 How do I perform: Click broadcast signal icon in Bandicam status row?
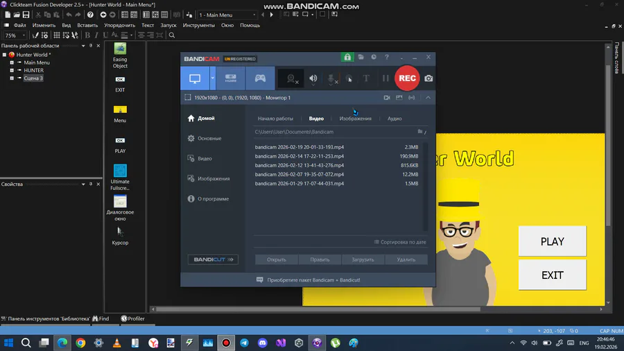[x=411, y=98]
